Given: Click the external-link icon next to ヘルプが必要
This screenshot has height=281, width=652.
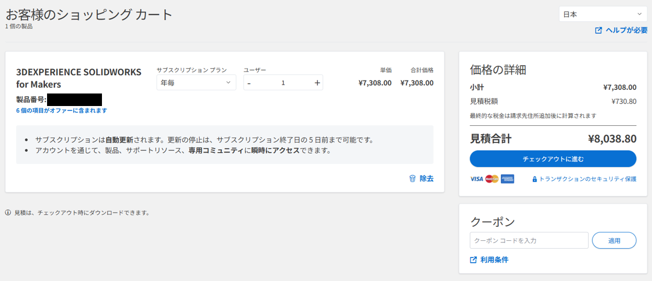Looking at the screenshot, I should [x=598, y=30].
